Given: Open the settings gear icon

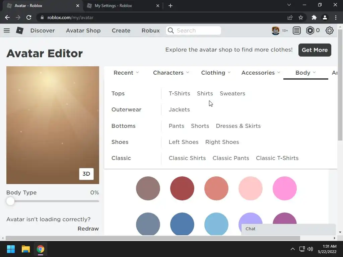Looking at the screenshot, I should point(330,30).
